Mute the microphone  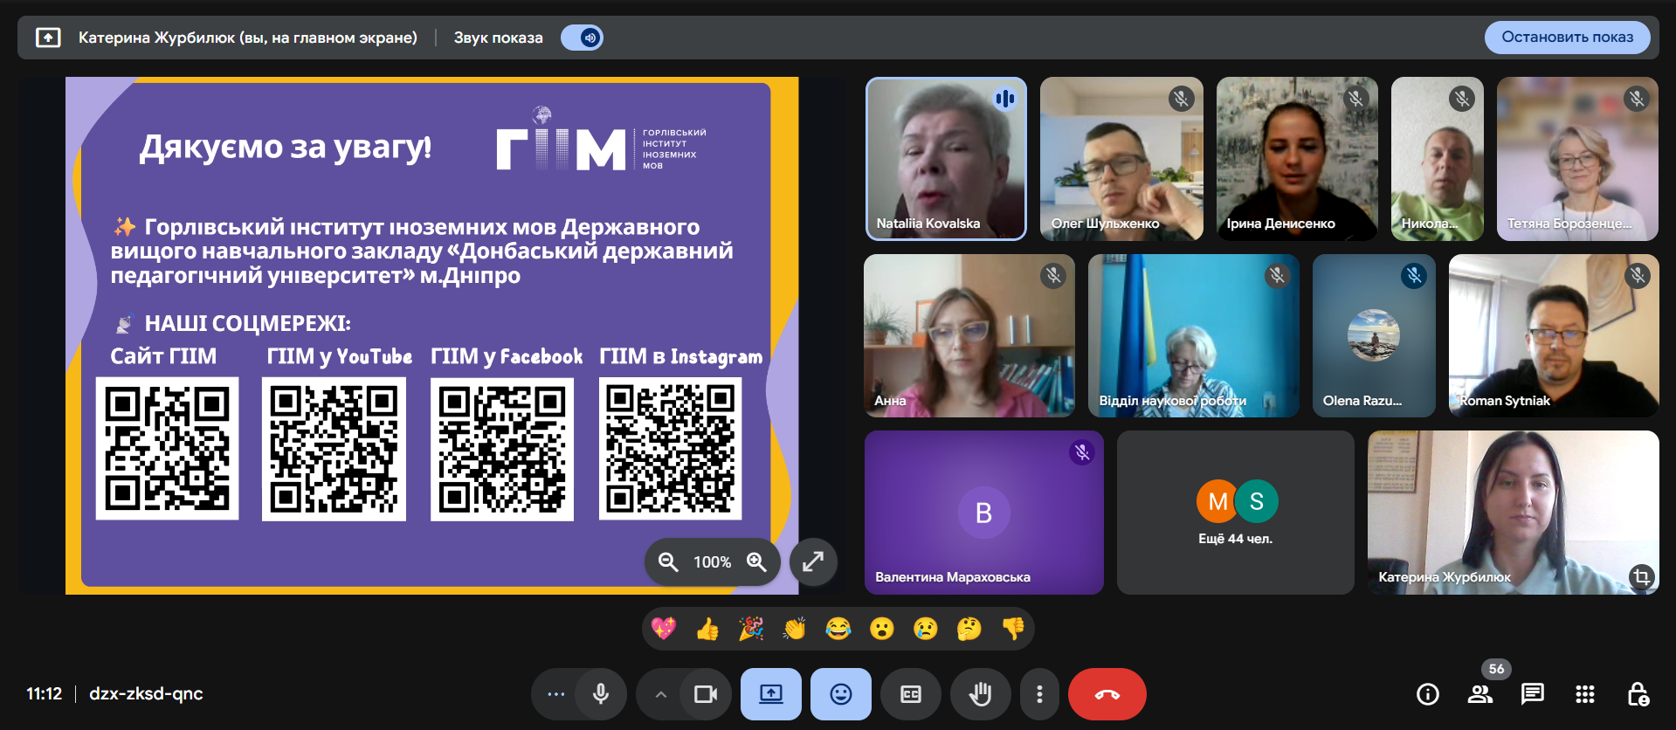tap(601, 694)
